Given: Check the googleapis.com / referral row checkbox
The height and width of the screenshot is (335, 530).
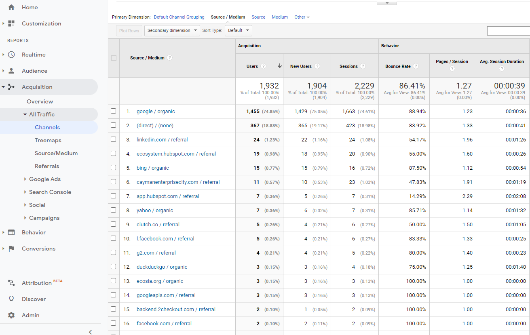Looking at the screenshot, I should pos(114,295).
